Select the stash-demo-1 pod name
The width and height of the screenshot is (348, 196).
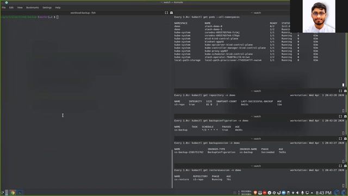213,29
